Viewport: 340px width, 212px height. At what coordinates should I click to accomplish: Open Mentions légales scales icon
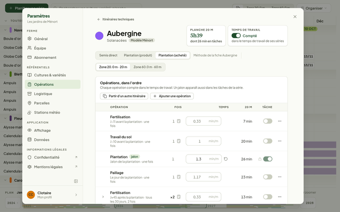point(29,167)
